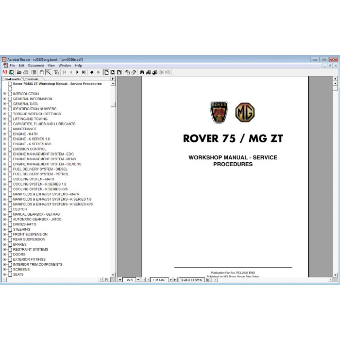Open the zoom percentage dropdown arrow
The width and height of the screenshot is (340, 340).
point(138,280)
